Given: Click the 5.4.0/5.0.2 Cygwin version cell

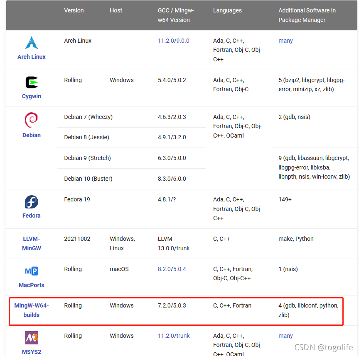Looking at the screenshot, I should (172, 80).
